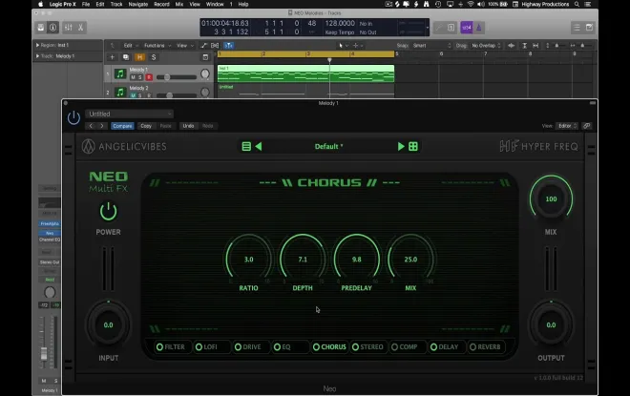
Task: Unmute the Melody 2 track
Action: [x=133, y=95]
